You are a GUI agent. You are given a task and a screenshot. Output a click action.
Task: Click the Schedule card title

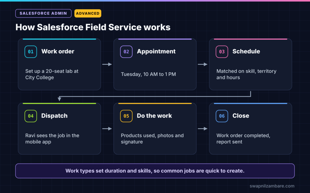point(246,51)
